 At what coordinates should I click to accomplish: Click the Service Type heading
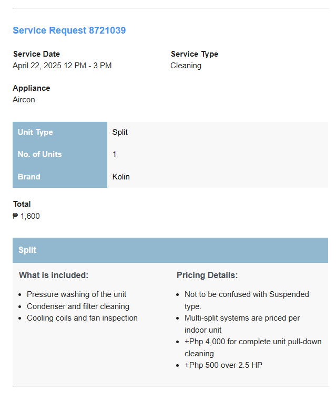195,54
